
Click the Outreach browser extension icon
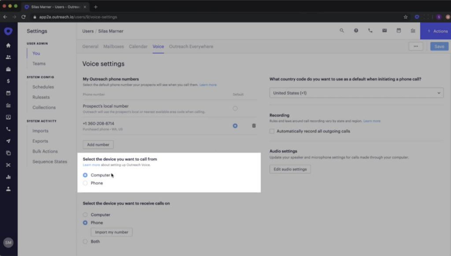click(417, 17)
